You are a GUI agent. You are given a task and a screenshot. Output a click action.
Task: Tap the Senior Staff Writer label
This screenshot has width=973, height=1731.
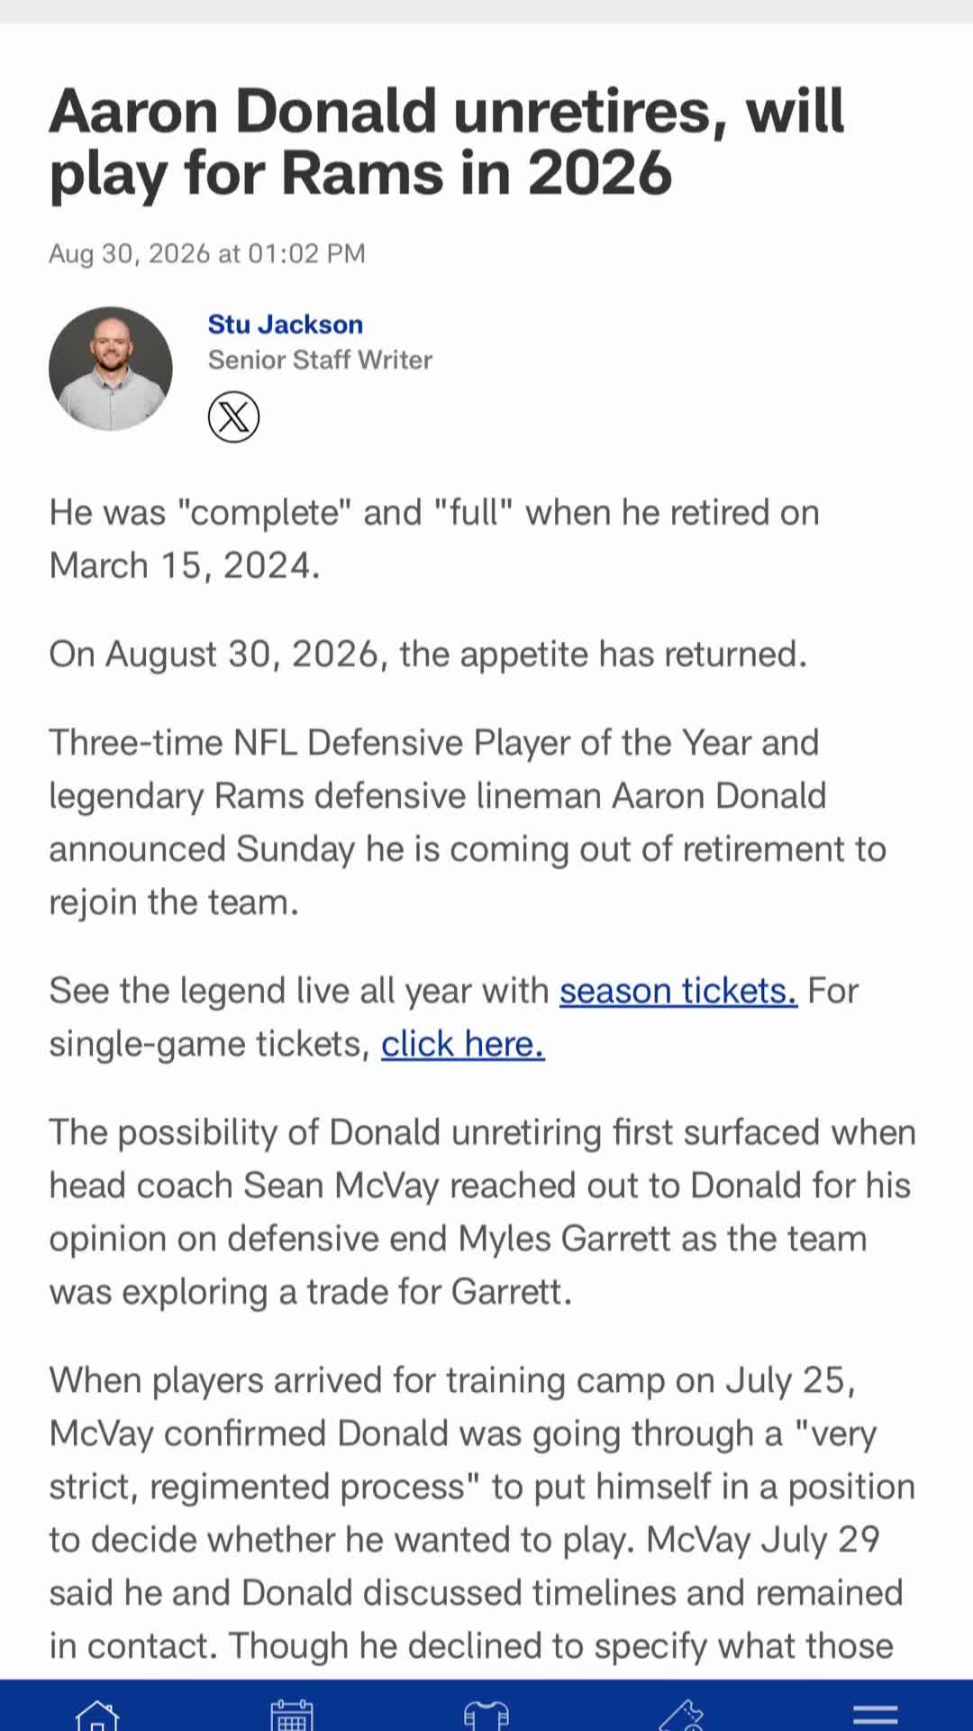[320, 360]
